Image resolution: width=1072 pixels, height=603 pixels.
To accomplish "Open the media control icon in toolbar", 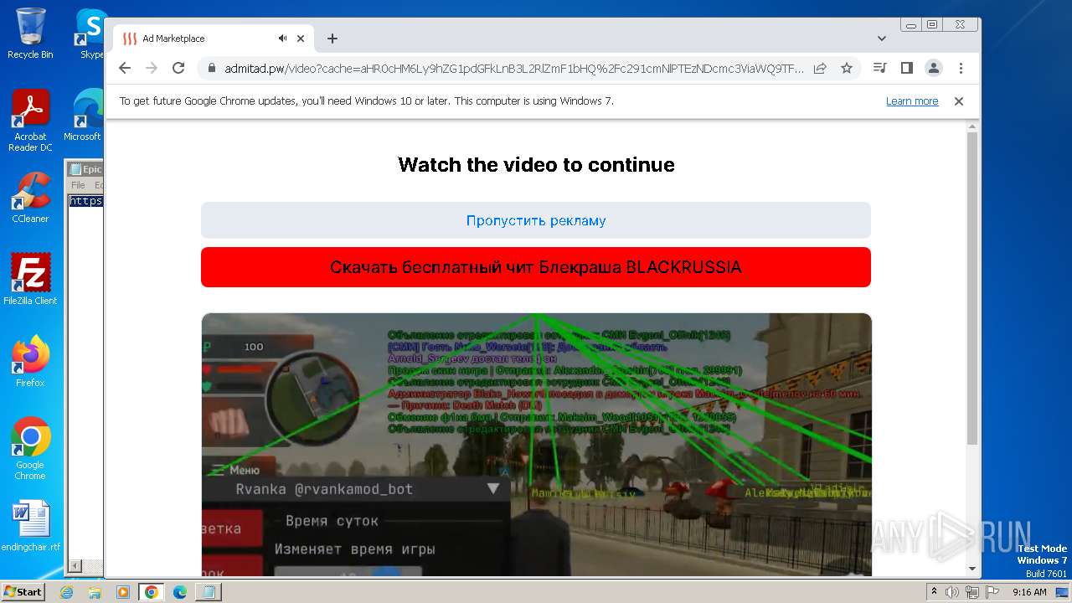I will point(879,68).
